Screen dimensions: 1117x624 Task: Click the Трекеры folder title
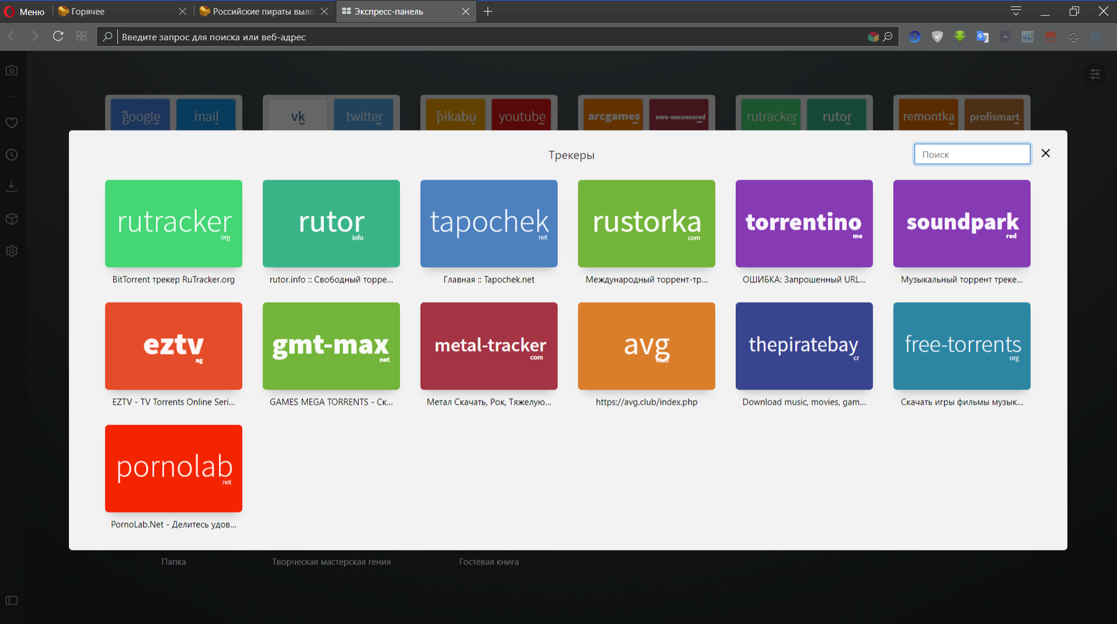(571, 155)
